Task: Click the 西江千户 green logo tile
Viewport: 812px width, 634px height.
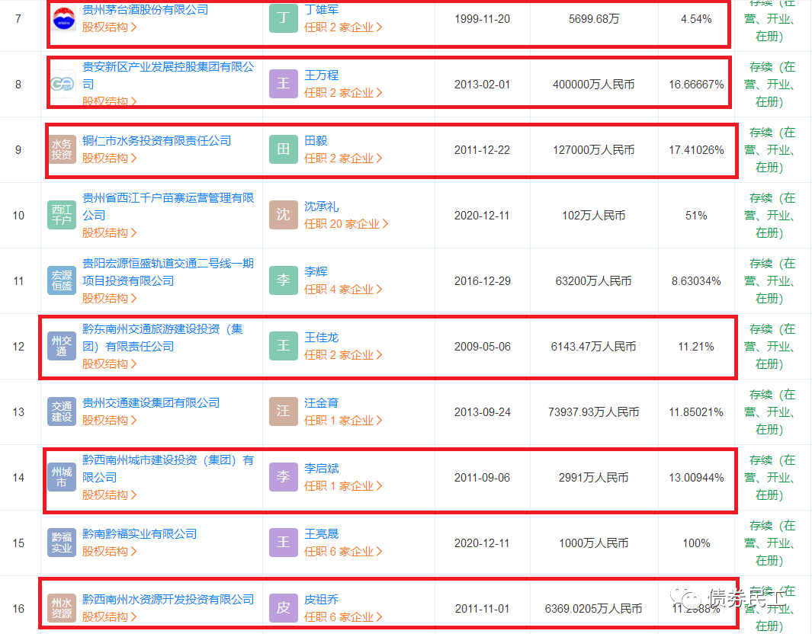Action: pos(62,215)
